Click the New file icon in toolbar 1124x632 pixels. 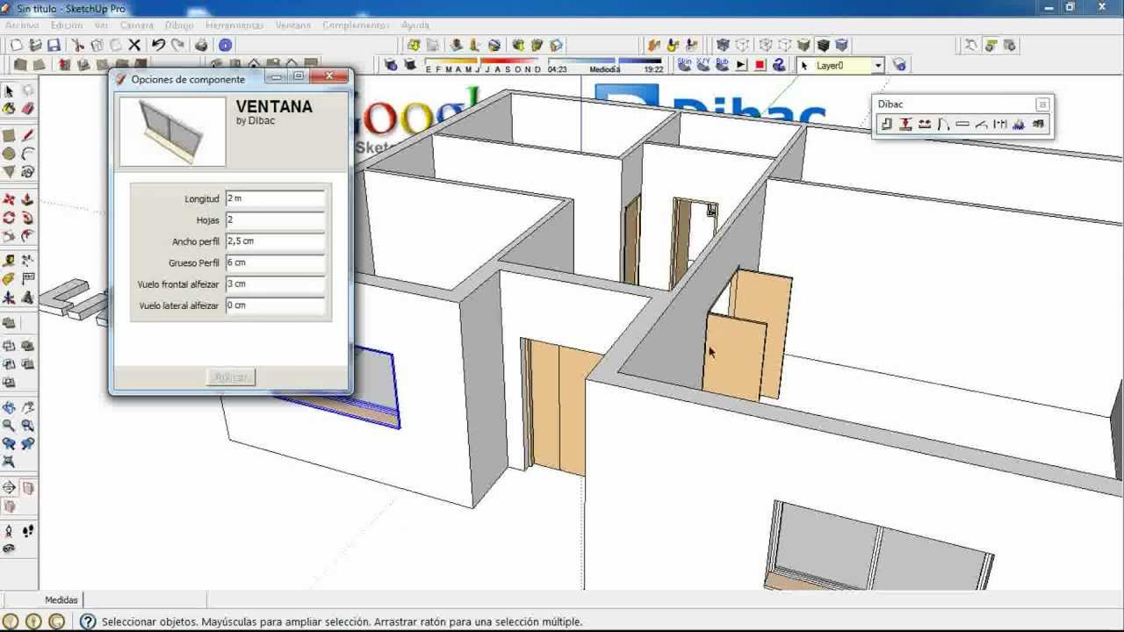click(16, 45)
